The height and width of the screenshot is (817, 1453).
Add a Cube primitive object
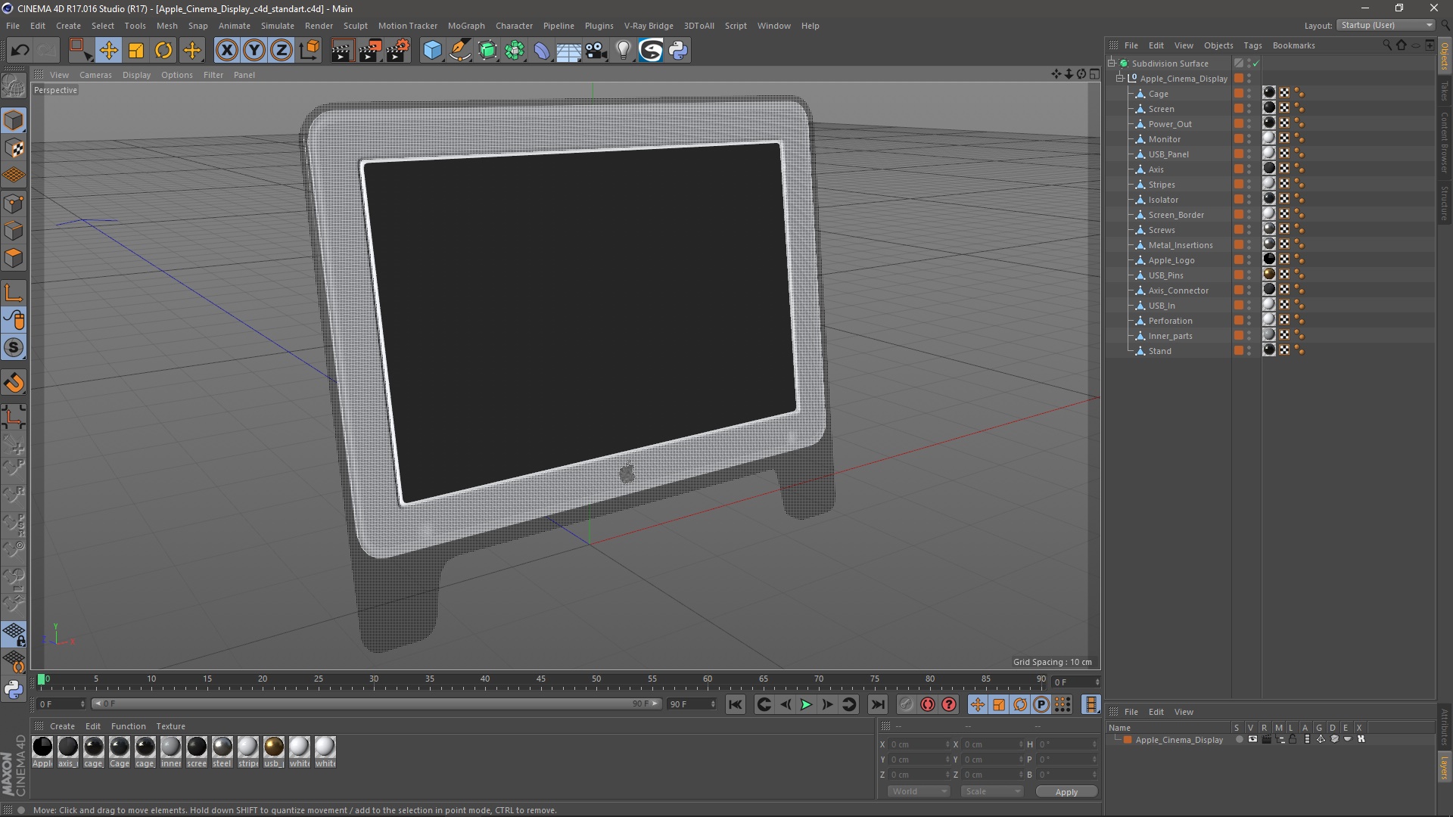click(x=432, y=51)
